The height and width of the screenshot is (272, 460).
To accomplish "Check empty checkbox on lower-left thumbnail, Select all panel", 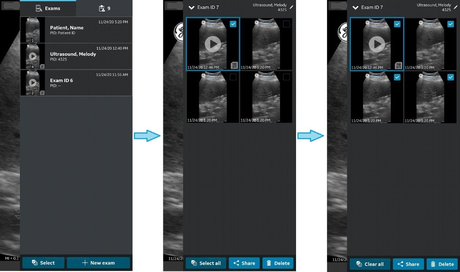I will point(233,77).
